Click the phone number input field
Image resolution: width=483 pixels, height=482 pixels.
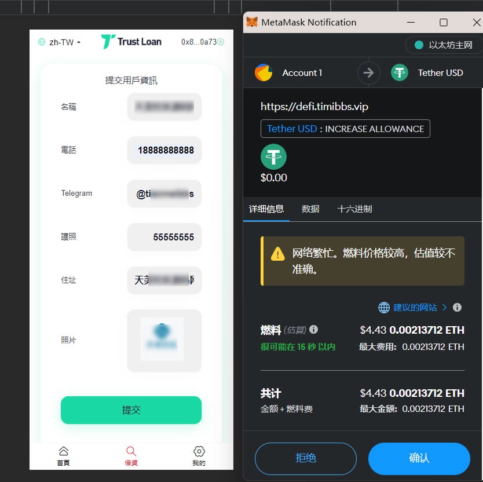pyautogui.click(x=164, y=150)
